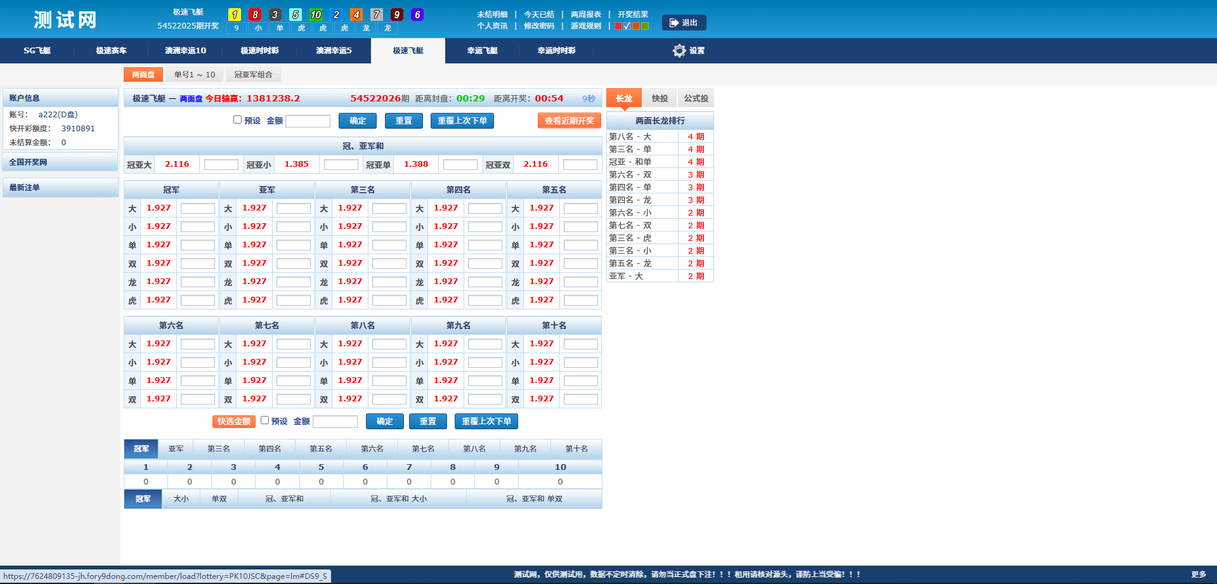
Task: Click the green number 10 ball
Action: [316, 15]
